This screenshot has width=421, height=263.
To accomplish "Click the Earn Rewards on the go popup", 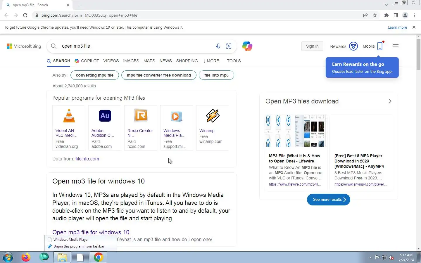I will click(x=362, y=68).
